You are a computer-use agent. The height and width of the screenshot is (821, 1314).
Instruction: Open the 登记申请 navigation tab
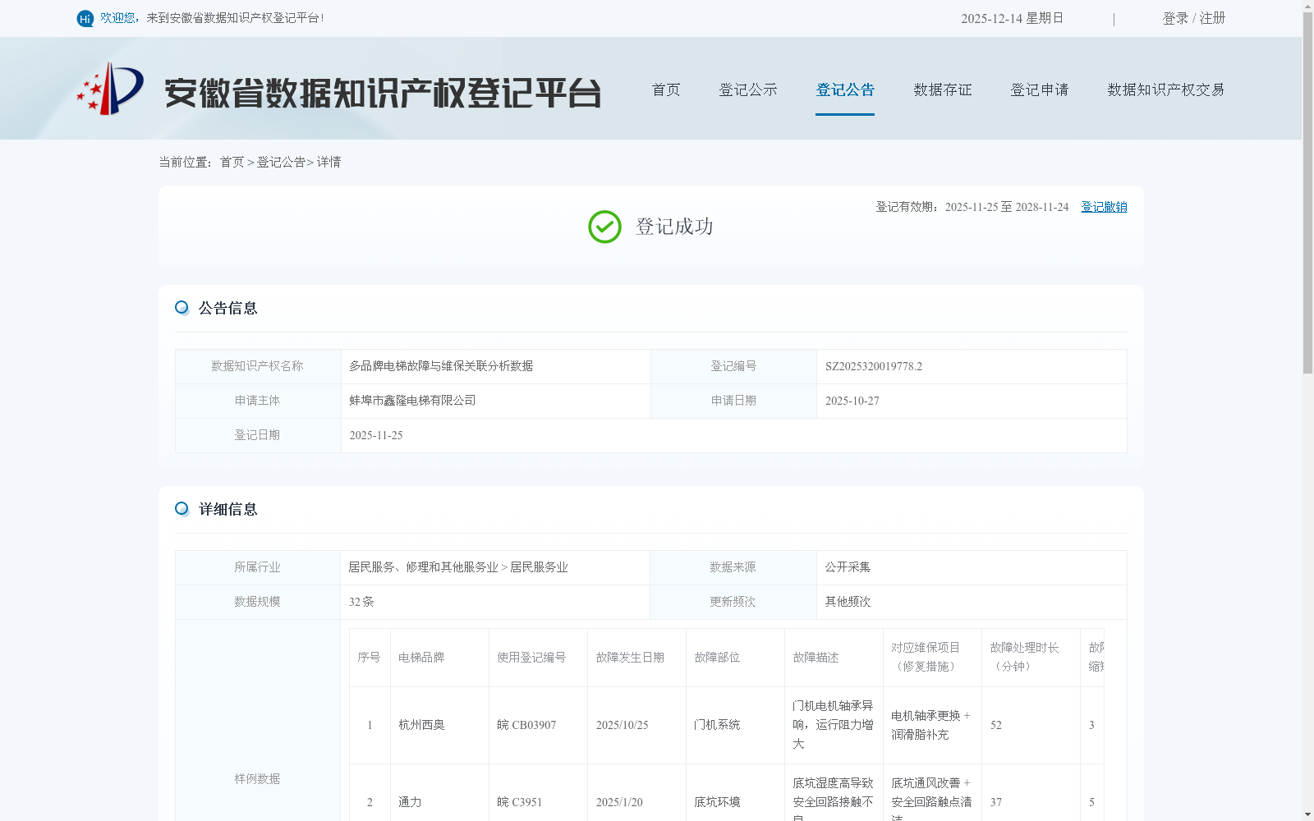click(1040, 89)
